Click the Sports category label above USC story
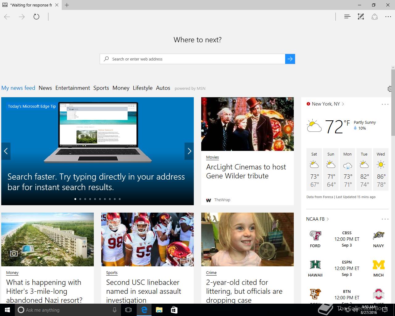Image resolution: width=395 pixels, height=316 pixels. (x=112, y=273)
